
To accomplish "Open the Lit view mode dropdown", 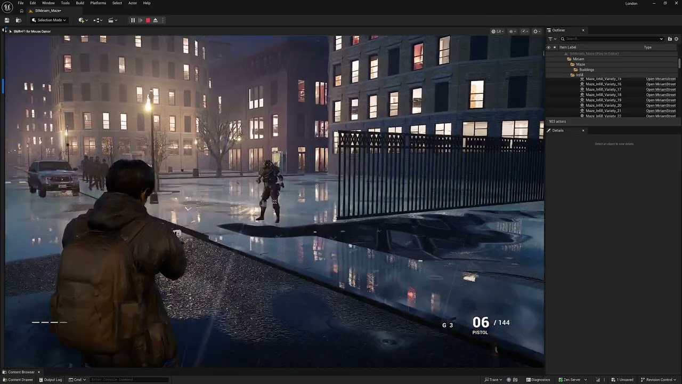I will point(497,31).
